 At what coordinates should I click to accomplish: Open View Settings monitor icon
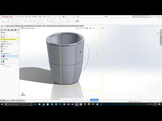103,28
